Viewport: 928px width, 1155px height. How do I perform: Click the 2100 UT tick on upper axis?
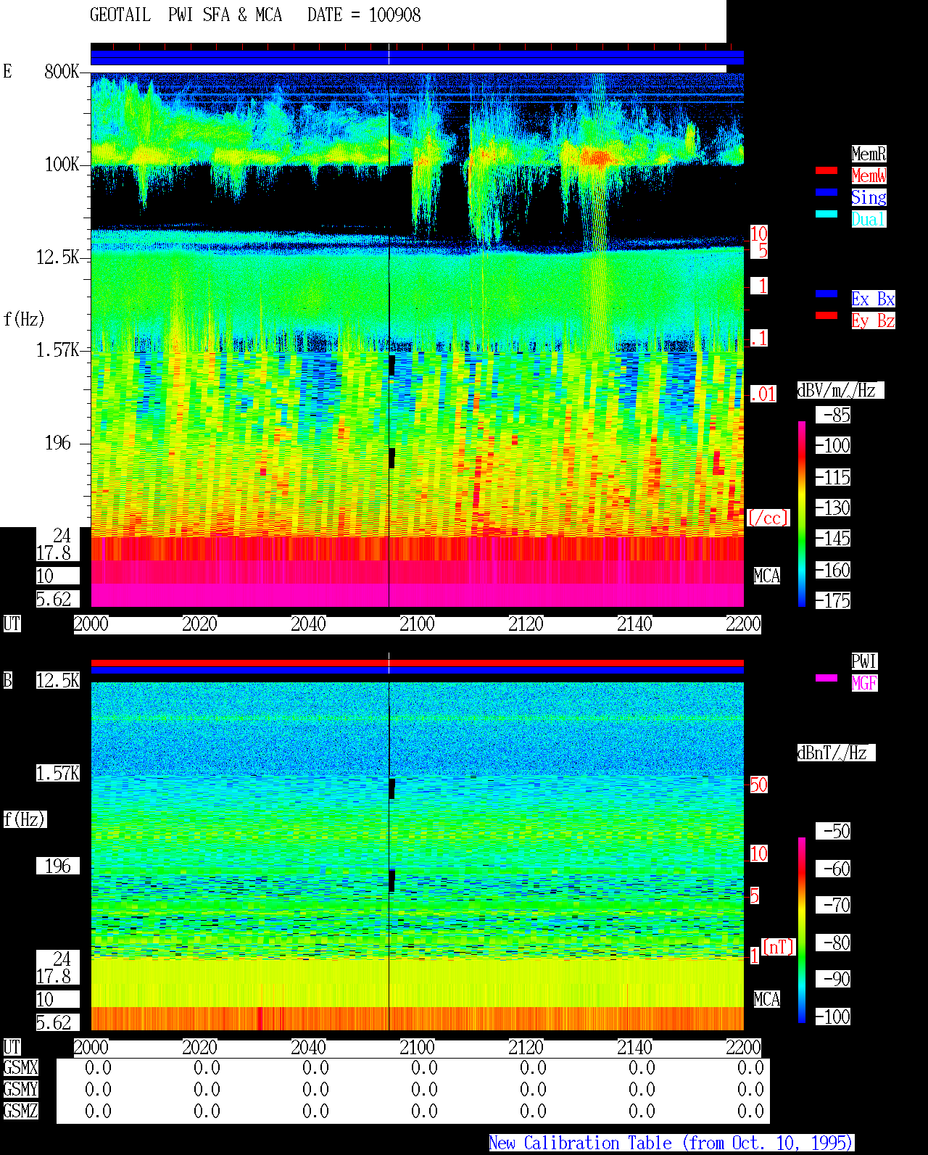tap(417, 624)
